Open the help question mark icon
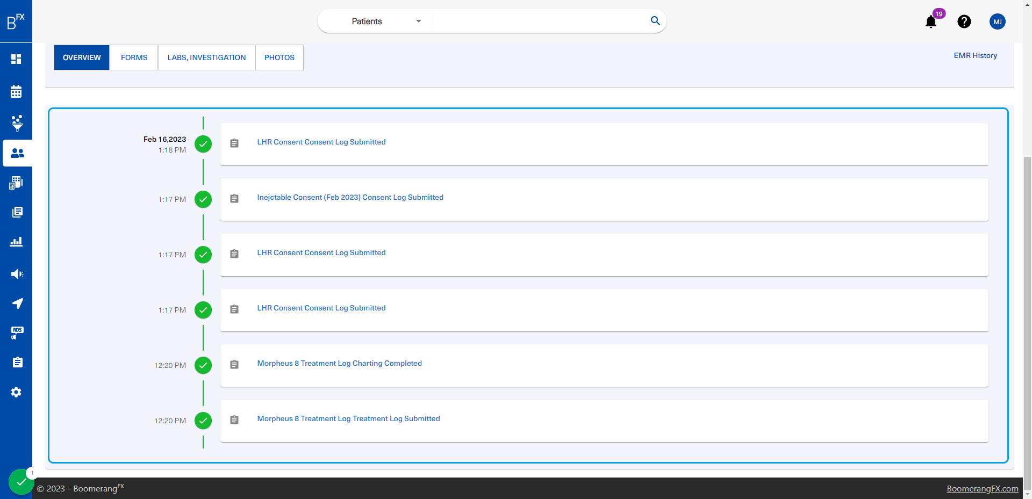This screenshot has height=499, width=1032. pyautogui.click(x=964, y=21)
